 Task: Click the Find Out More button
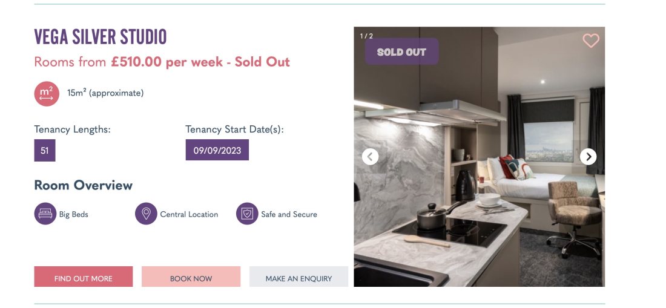pos(84,277)
